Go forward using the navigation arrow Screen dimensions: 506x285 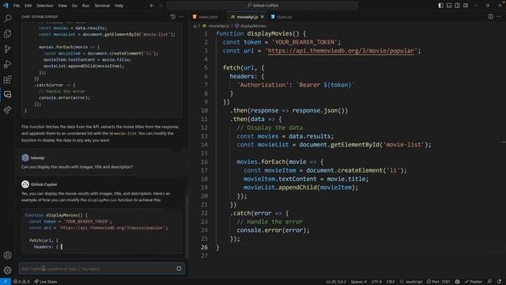(160, 6)
